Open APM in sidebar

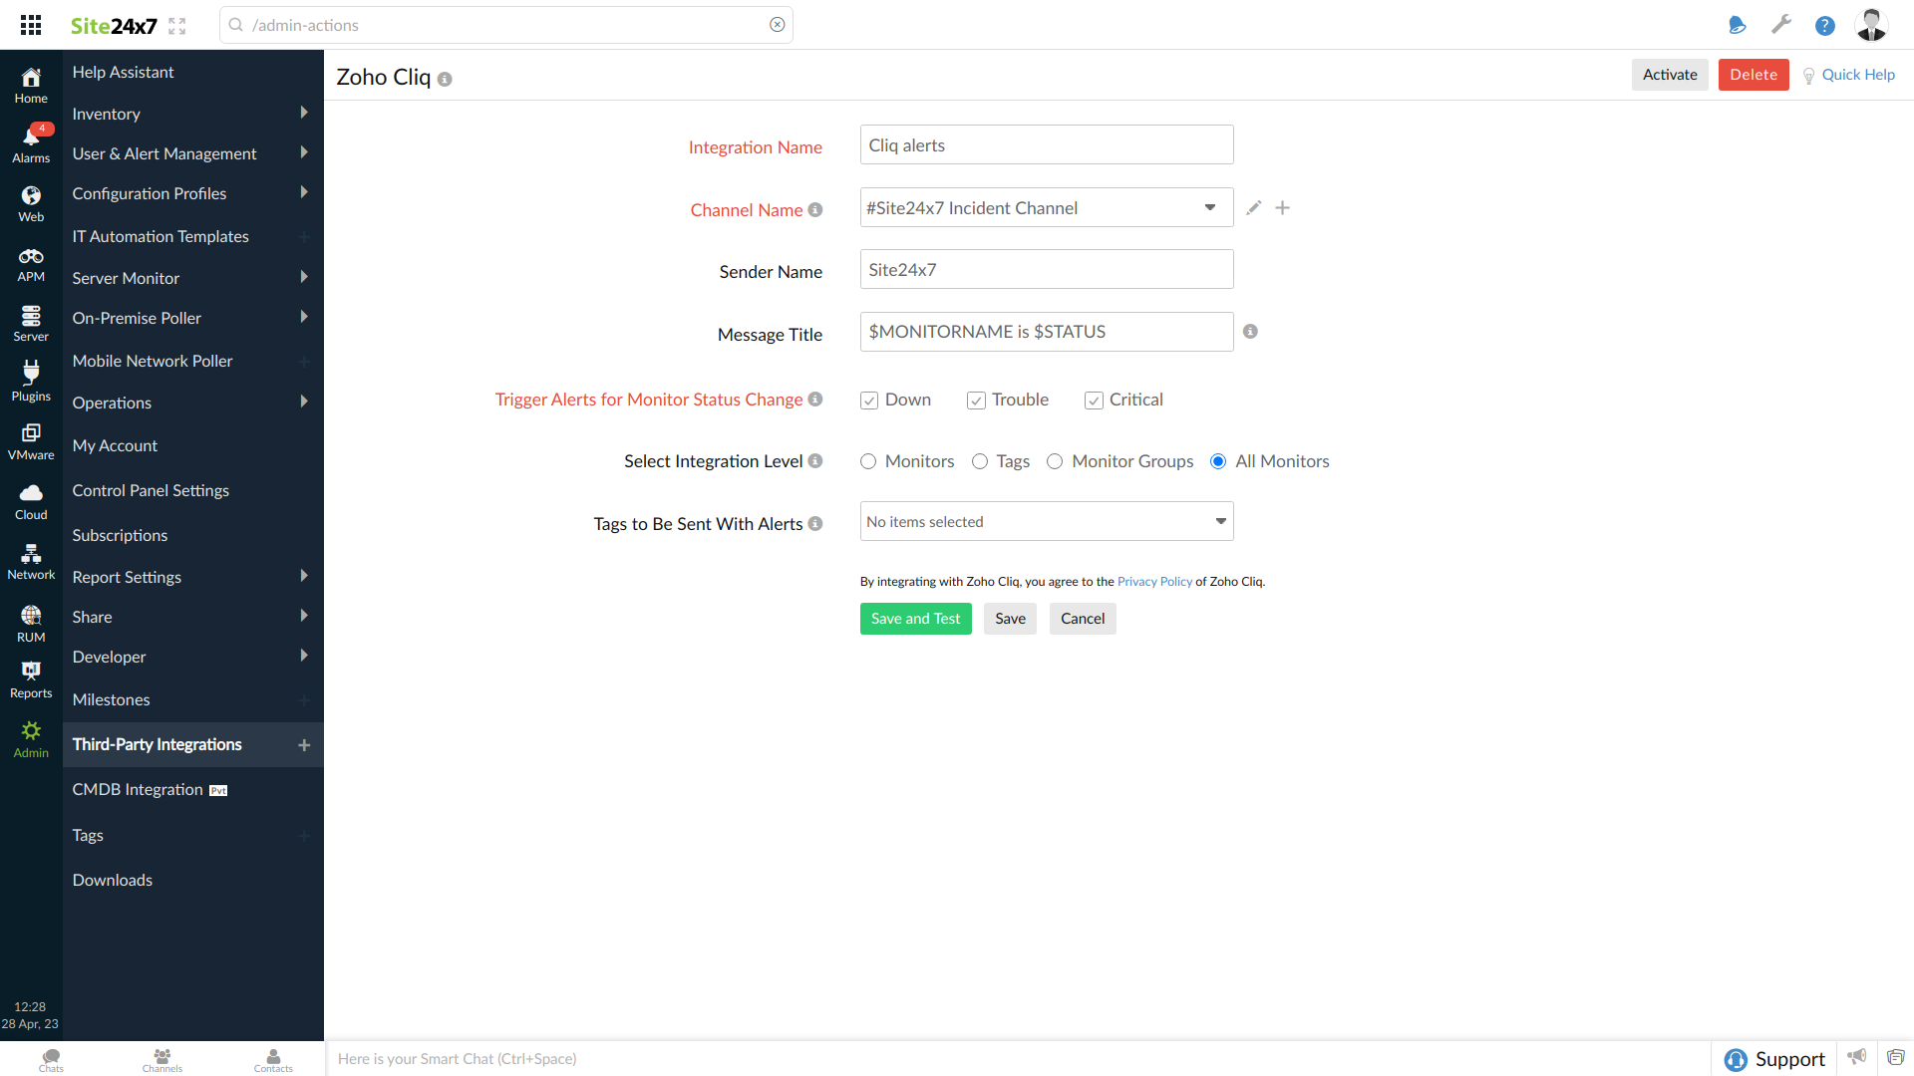31,265
